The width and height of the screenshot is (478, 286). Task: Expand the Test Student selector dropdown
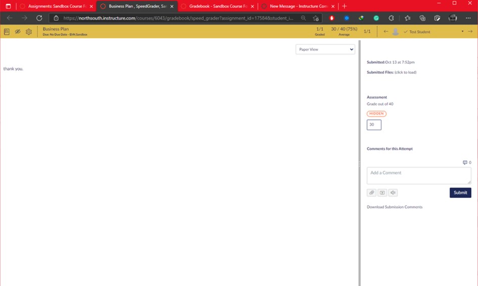[x=462, y=31]
